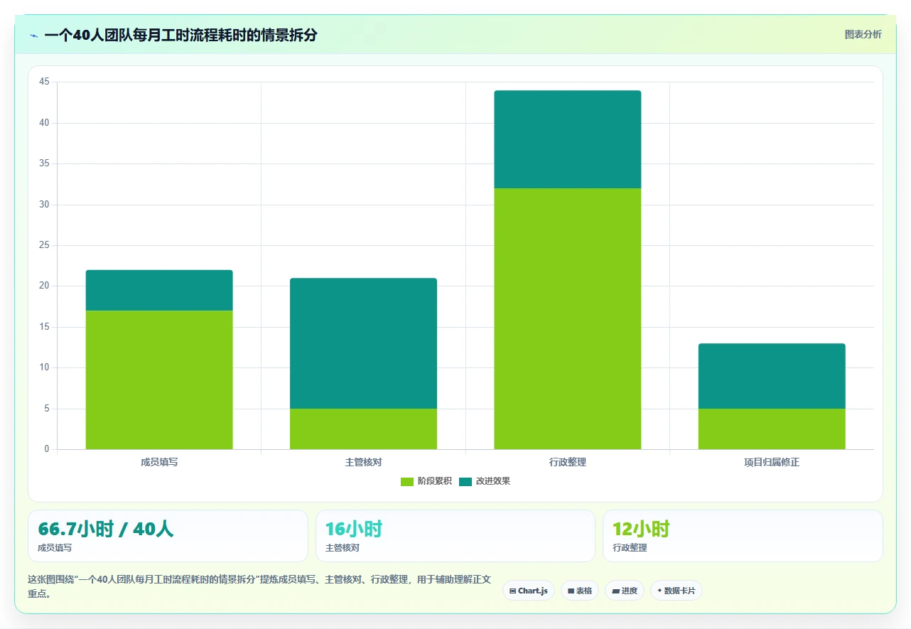
Task: Click the teal 主管核对 bar segment
Action: click(x=363, y=343)
